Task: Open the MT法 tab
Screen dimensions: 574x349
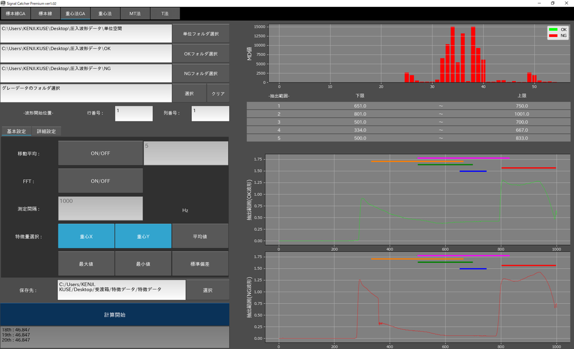Action: point(135,13)
